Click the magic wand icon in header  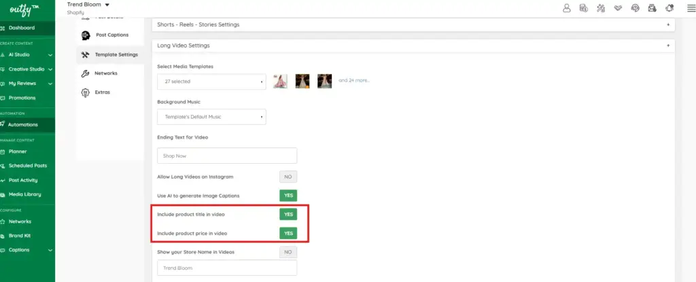tap(601, 8)
